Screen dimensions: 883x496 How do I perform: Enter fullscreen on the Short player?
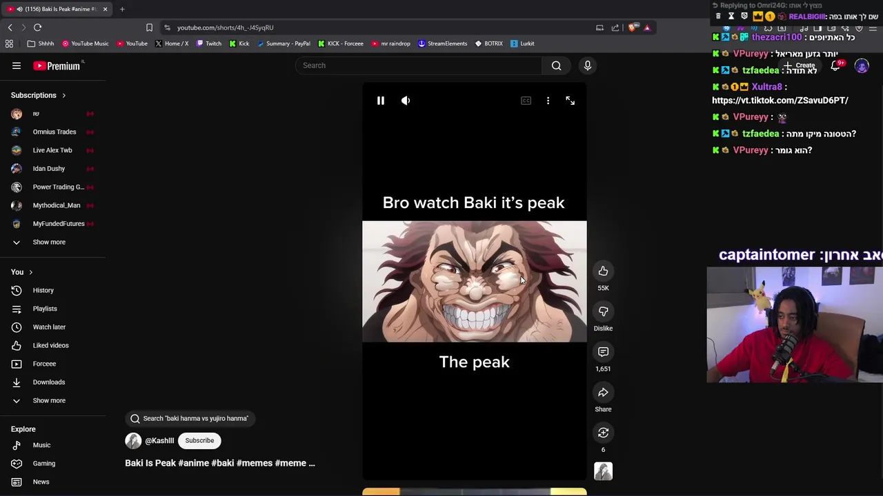570,101
